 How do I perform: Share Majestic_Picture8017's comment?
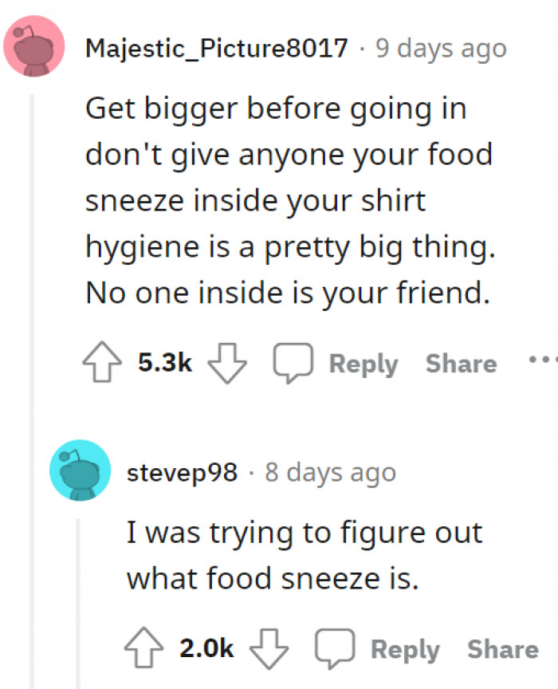(x=461, y=364)
